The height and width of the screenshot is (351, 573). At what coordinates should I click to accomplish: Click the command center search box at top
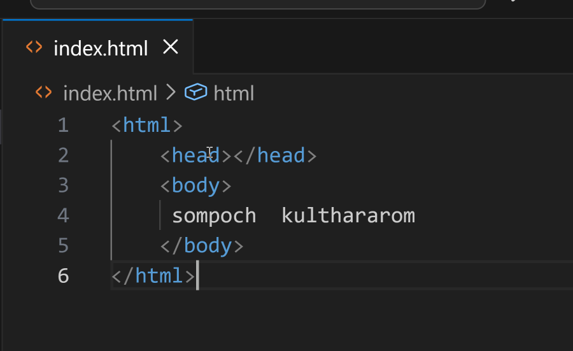click(258, 3)
